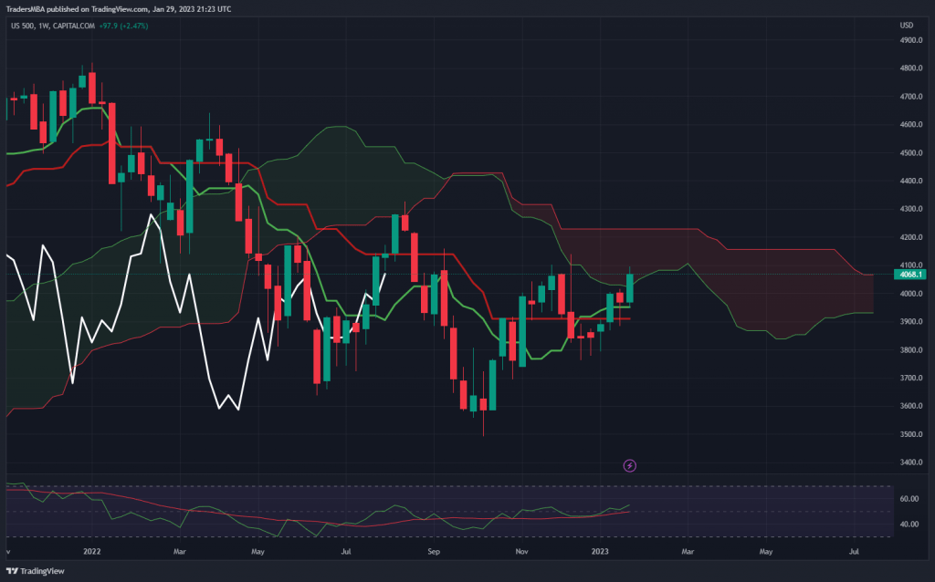Select the Nov marker on the time axis
This screenshot has width=935, height=582.
tap(521, 552)
